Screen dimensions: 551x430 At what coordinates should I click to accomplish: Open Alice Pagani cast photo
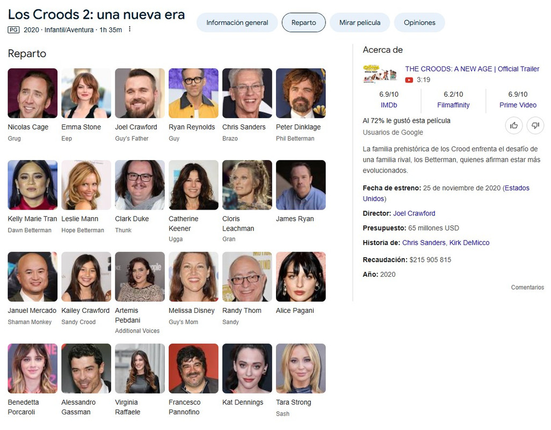click(301, 277)
